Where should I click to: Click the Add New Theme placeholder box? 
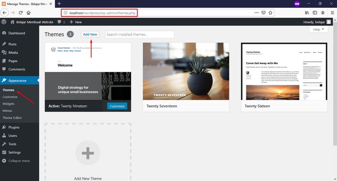88,152
